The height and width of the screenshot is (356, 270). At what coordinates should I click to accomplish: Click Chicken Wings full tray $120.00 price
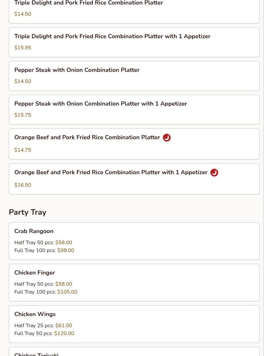(x=64, y=333)
